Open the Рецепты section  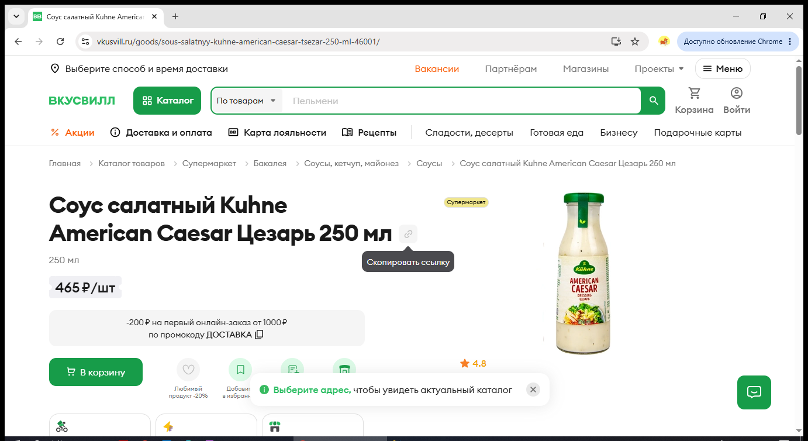click(369, 133)
